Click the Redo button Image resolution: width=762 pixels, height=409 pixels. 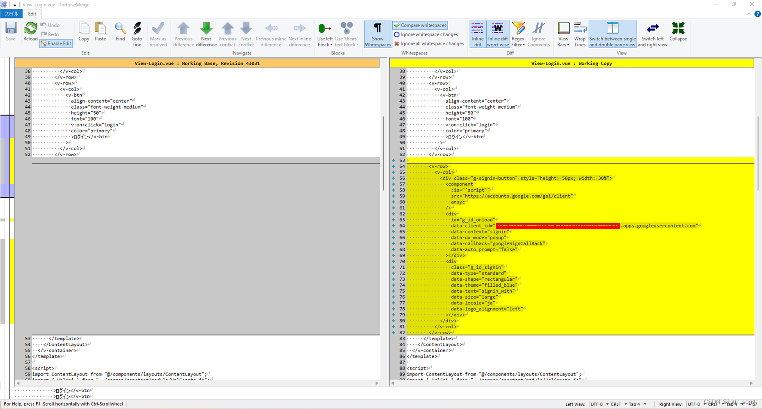pos(50,34)
